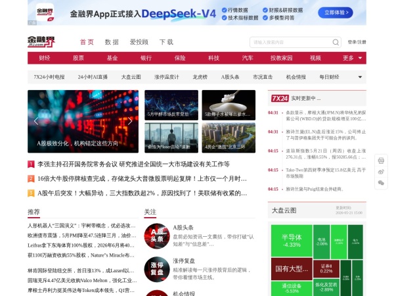This screenshot has height=296, width=394.
Task: Open the 市况直击 link
Action: point(263,77)
